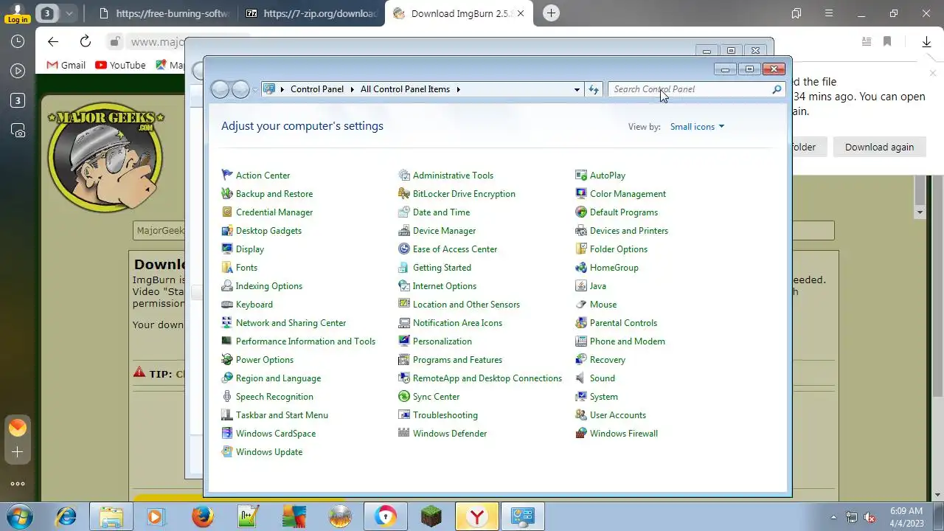Image resolution: width=944 pixels, height=531 pixels.
Task: Click the Internet Options icon
Action: coord(404,286)
